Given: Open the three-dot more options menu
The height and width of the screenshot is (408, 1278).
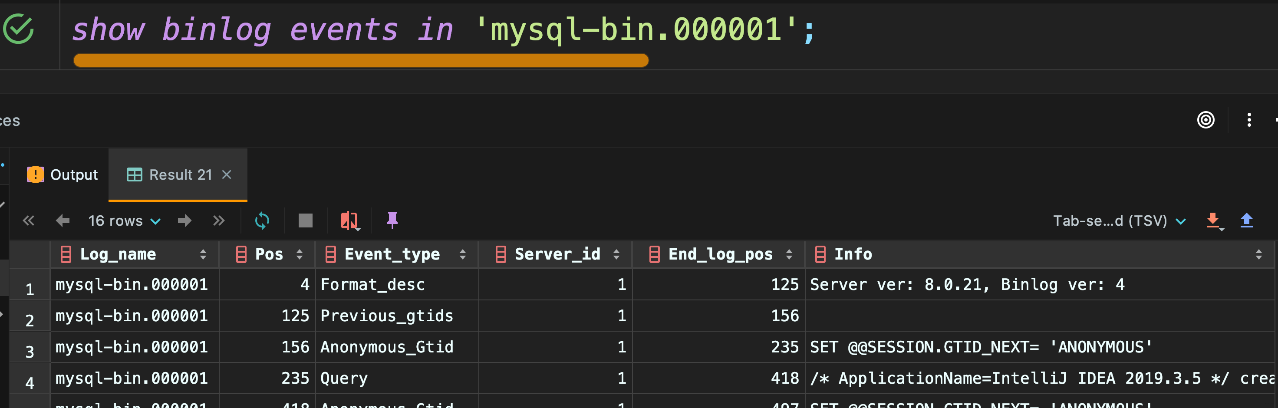Looking at the screenshot, I should 1249,120.
